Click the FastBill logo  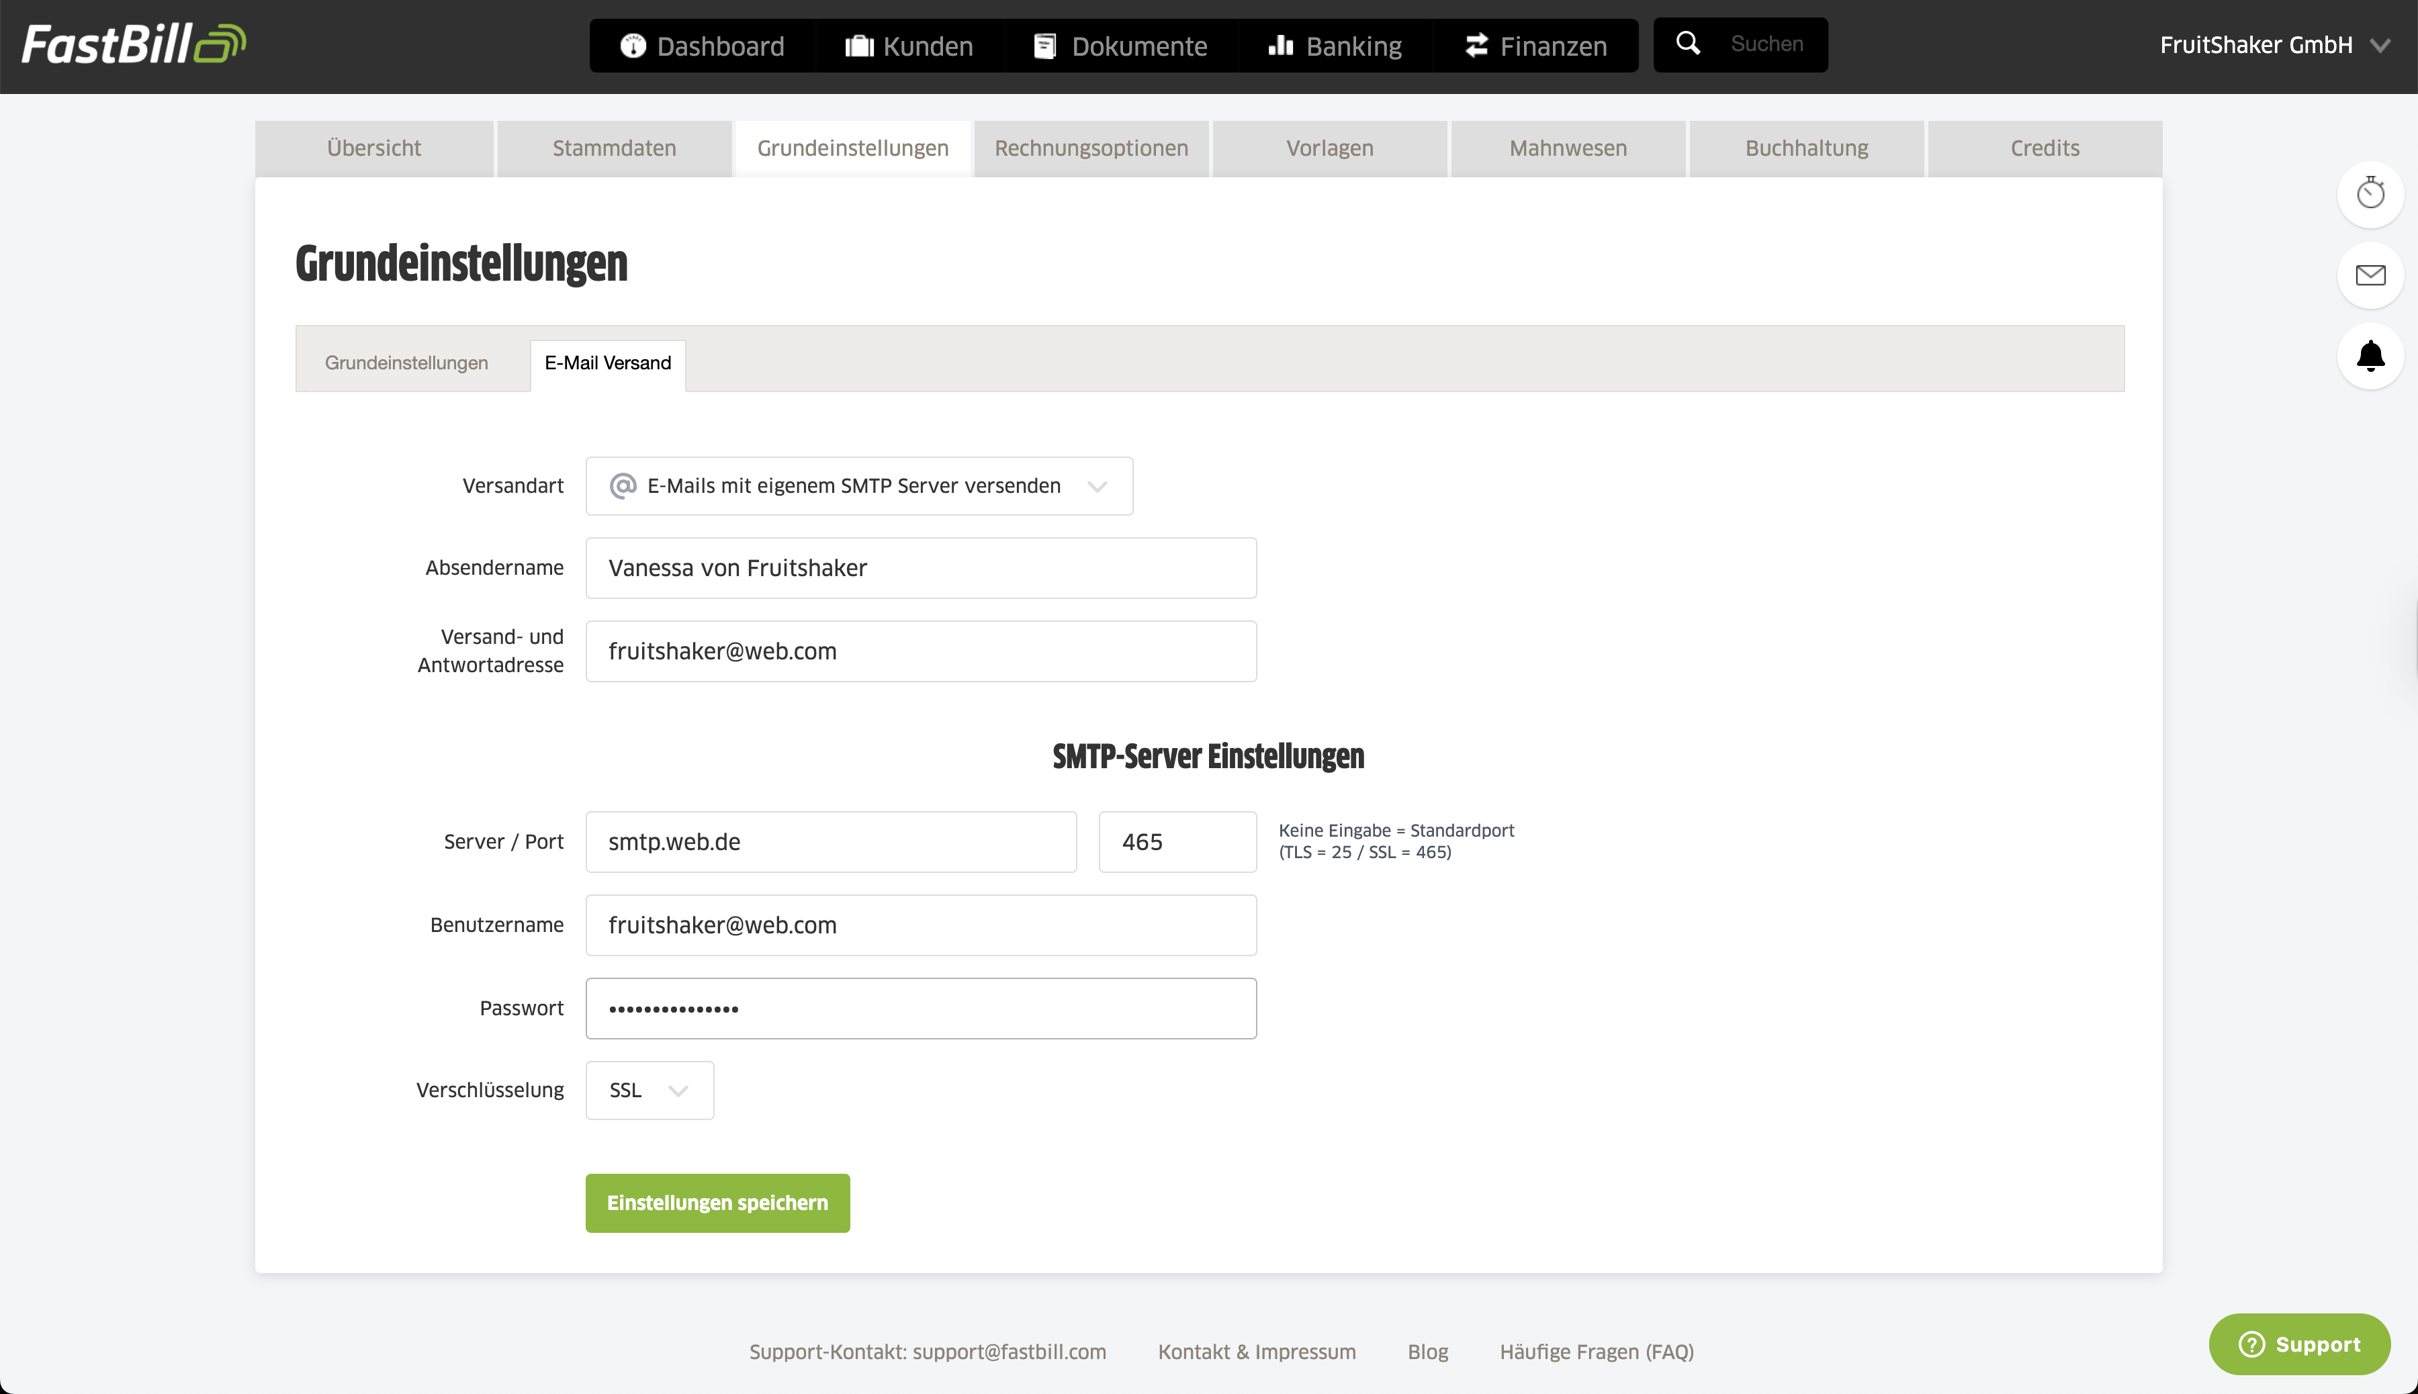pos(134,44)
